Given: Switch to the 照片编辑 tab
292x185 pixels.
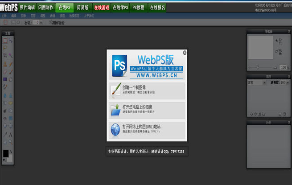Looking at the screenshot, I should [27, 8].
